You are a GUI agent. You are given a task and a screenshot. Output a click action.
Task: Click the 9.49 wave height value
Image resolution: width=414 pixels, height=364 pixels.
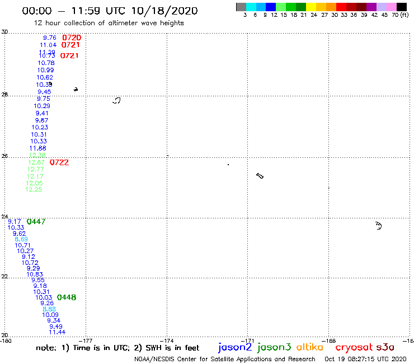point(56,326)
